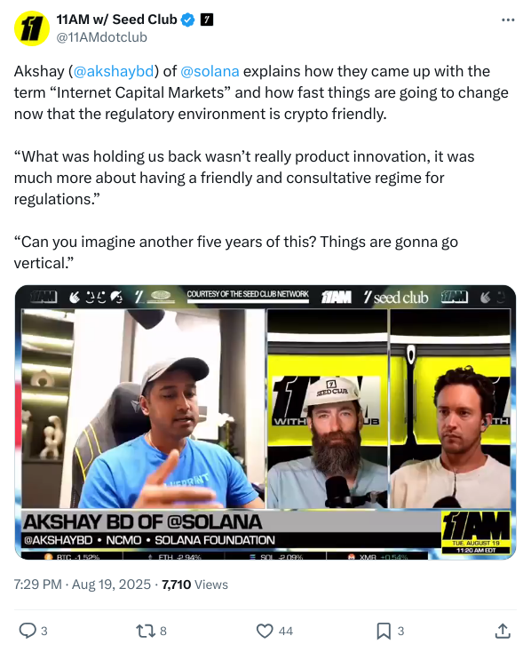Open the share upload icon

[x=503, y=631]
